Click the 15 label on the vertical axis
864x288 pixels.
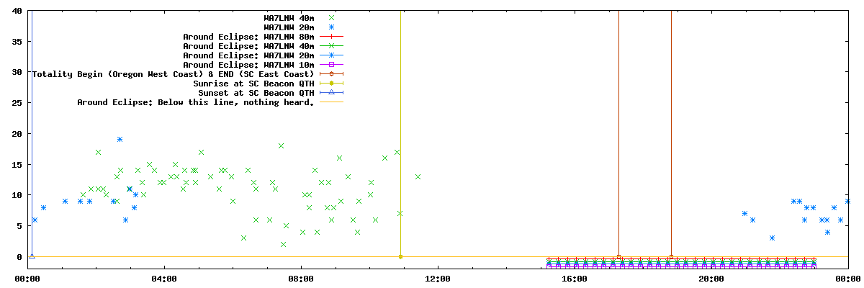(x=17, y=164)
